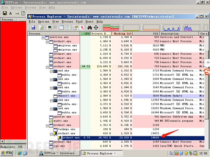Image resolution: width=210 pixels, height=157 pixels.
Task: Click the 44.53 CPU value cell
Action: [x=85, y=67]
